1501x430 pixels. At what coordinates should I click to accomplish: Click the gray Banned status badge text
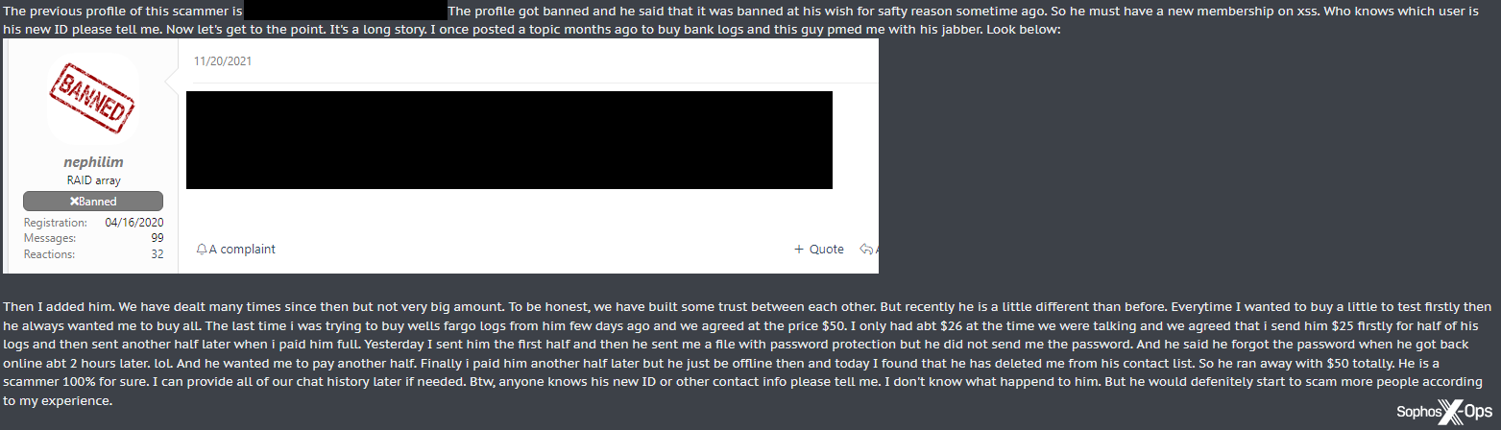98,202
